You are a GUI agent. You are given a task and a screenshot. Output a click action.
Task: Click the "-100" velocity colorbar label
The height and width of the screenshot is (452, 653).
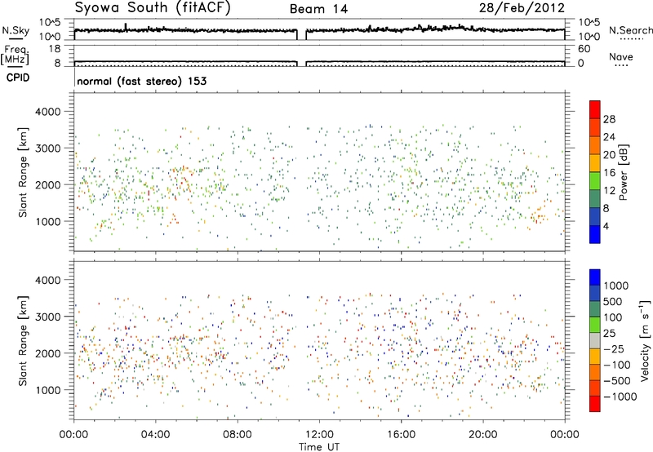coord(616,365)
